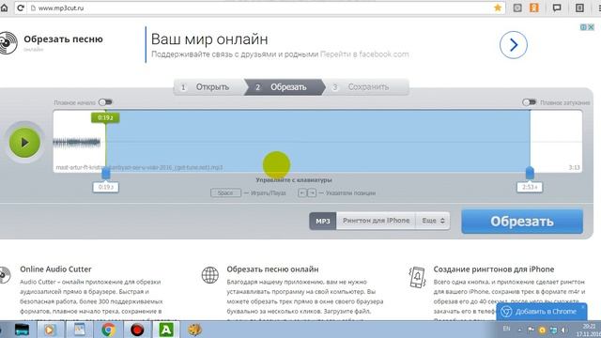Screen dimensions: 601x338
Task: Click the Chrome icon in Добавить в Chrome banner
Action: pos(506,312)
